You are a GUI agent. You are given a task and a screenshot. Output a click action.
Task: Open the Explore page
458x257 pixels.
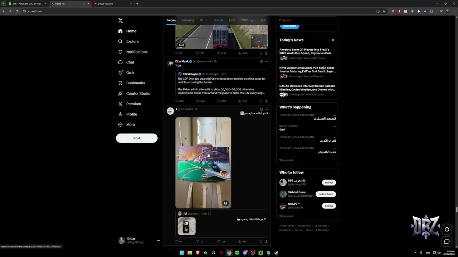pos(128,41)
